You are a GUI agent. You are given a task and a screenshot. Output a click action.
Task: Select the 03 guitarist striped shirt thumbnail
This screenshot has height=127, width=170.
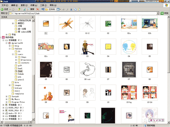pyautogui.click(x=87, y=47)
